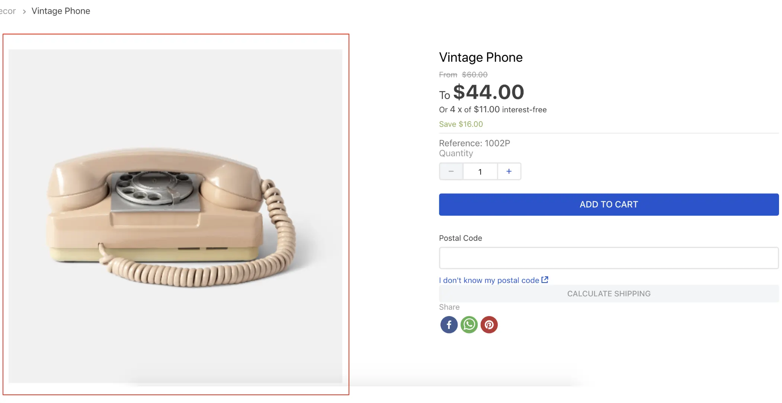782x403 pixels.
Task: Select the Save $16.00 text
Action: pos(461,124)
